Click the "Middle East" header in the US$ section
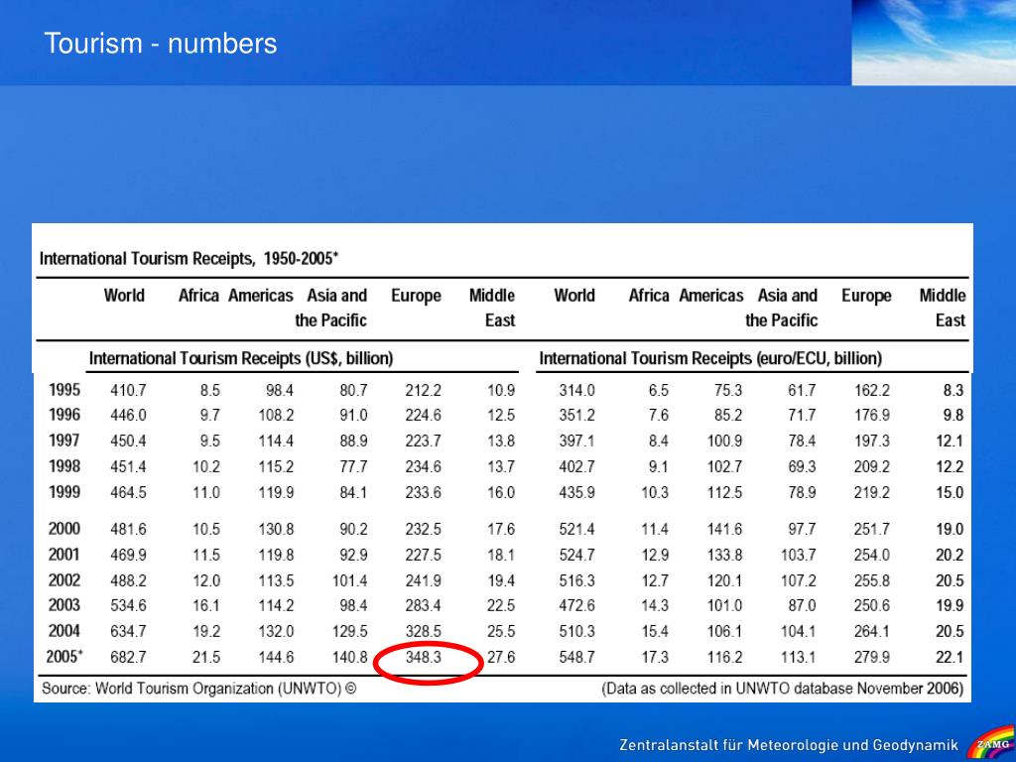The image size is (1016, 762). (x=492, y=308)
